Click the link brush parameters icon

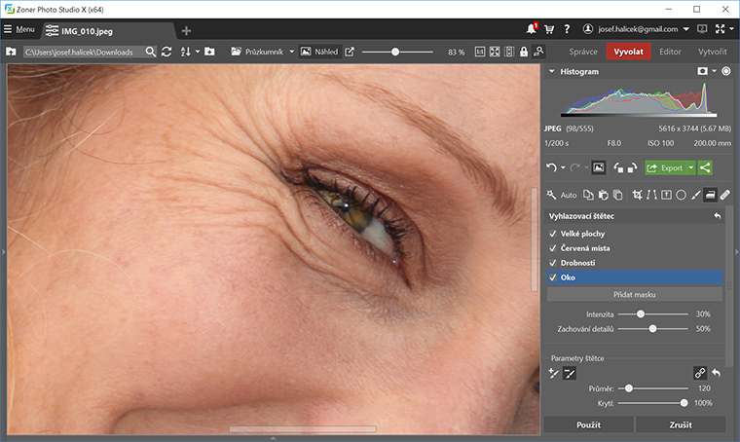(x=699, y=373)
